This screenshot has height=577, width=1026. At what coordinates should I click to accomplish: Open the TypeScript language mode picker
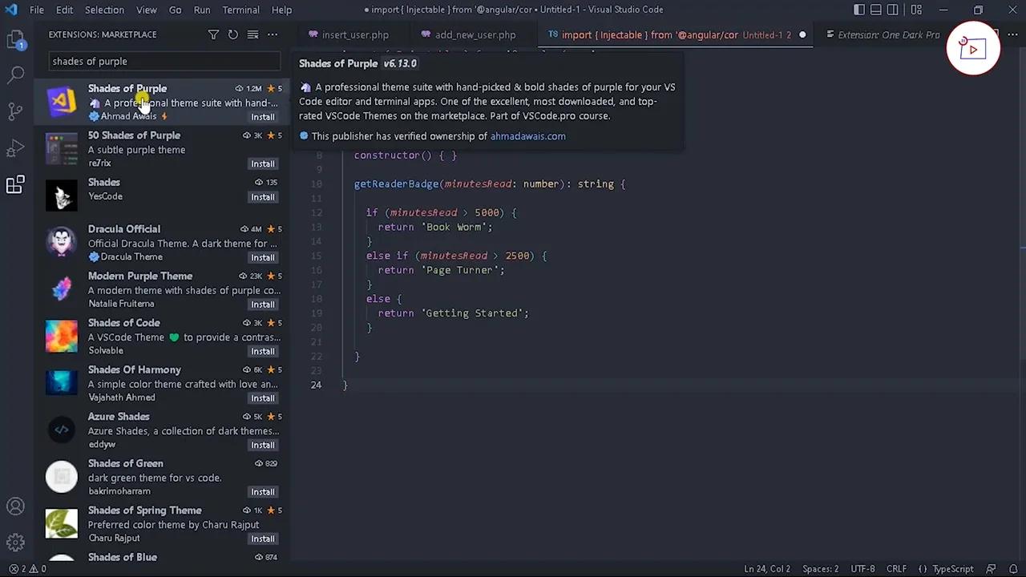click(952, 568)
